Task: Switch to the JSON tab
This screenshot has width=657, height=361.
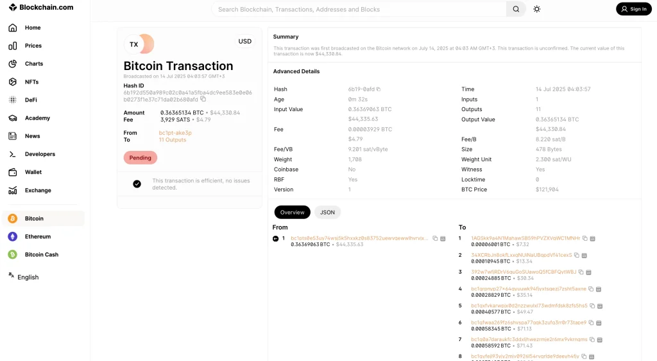Action: [328, 212]
